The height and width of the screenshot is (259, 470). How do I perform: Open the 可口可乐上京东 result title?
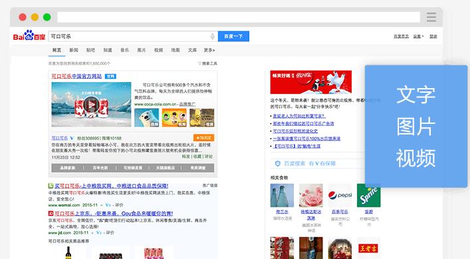114,213
